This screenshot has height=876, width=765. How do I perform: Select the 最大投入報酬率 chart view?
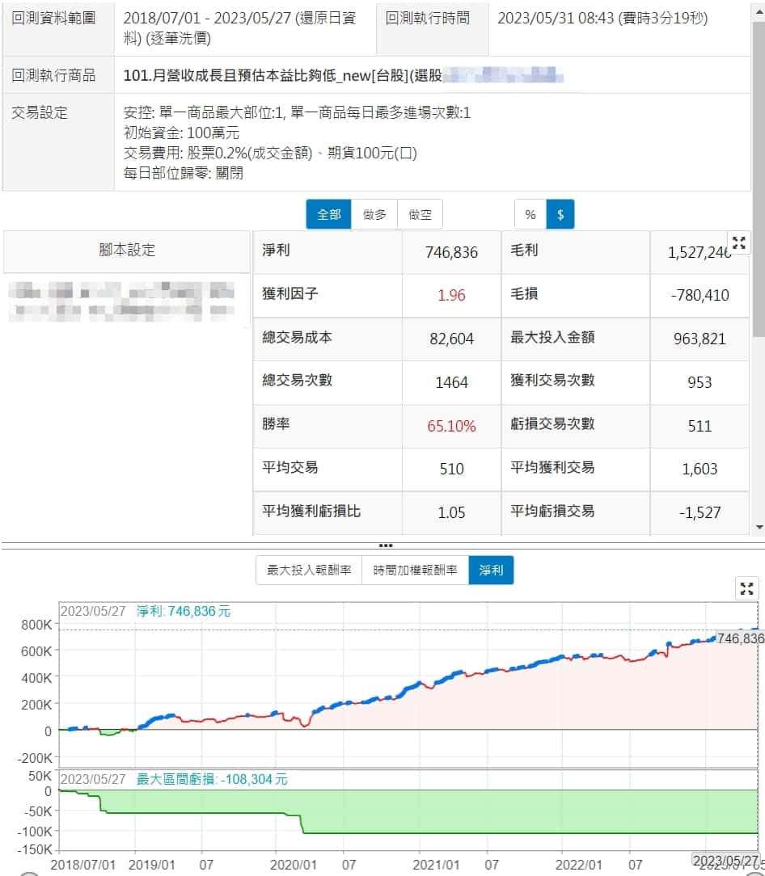[309, 570]
